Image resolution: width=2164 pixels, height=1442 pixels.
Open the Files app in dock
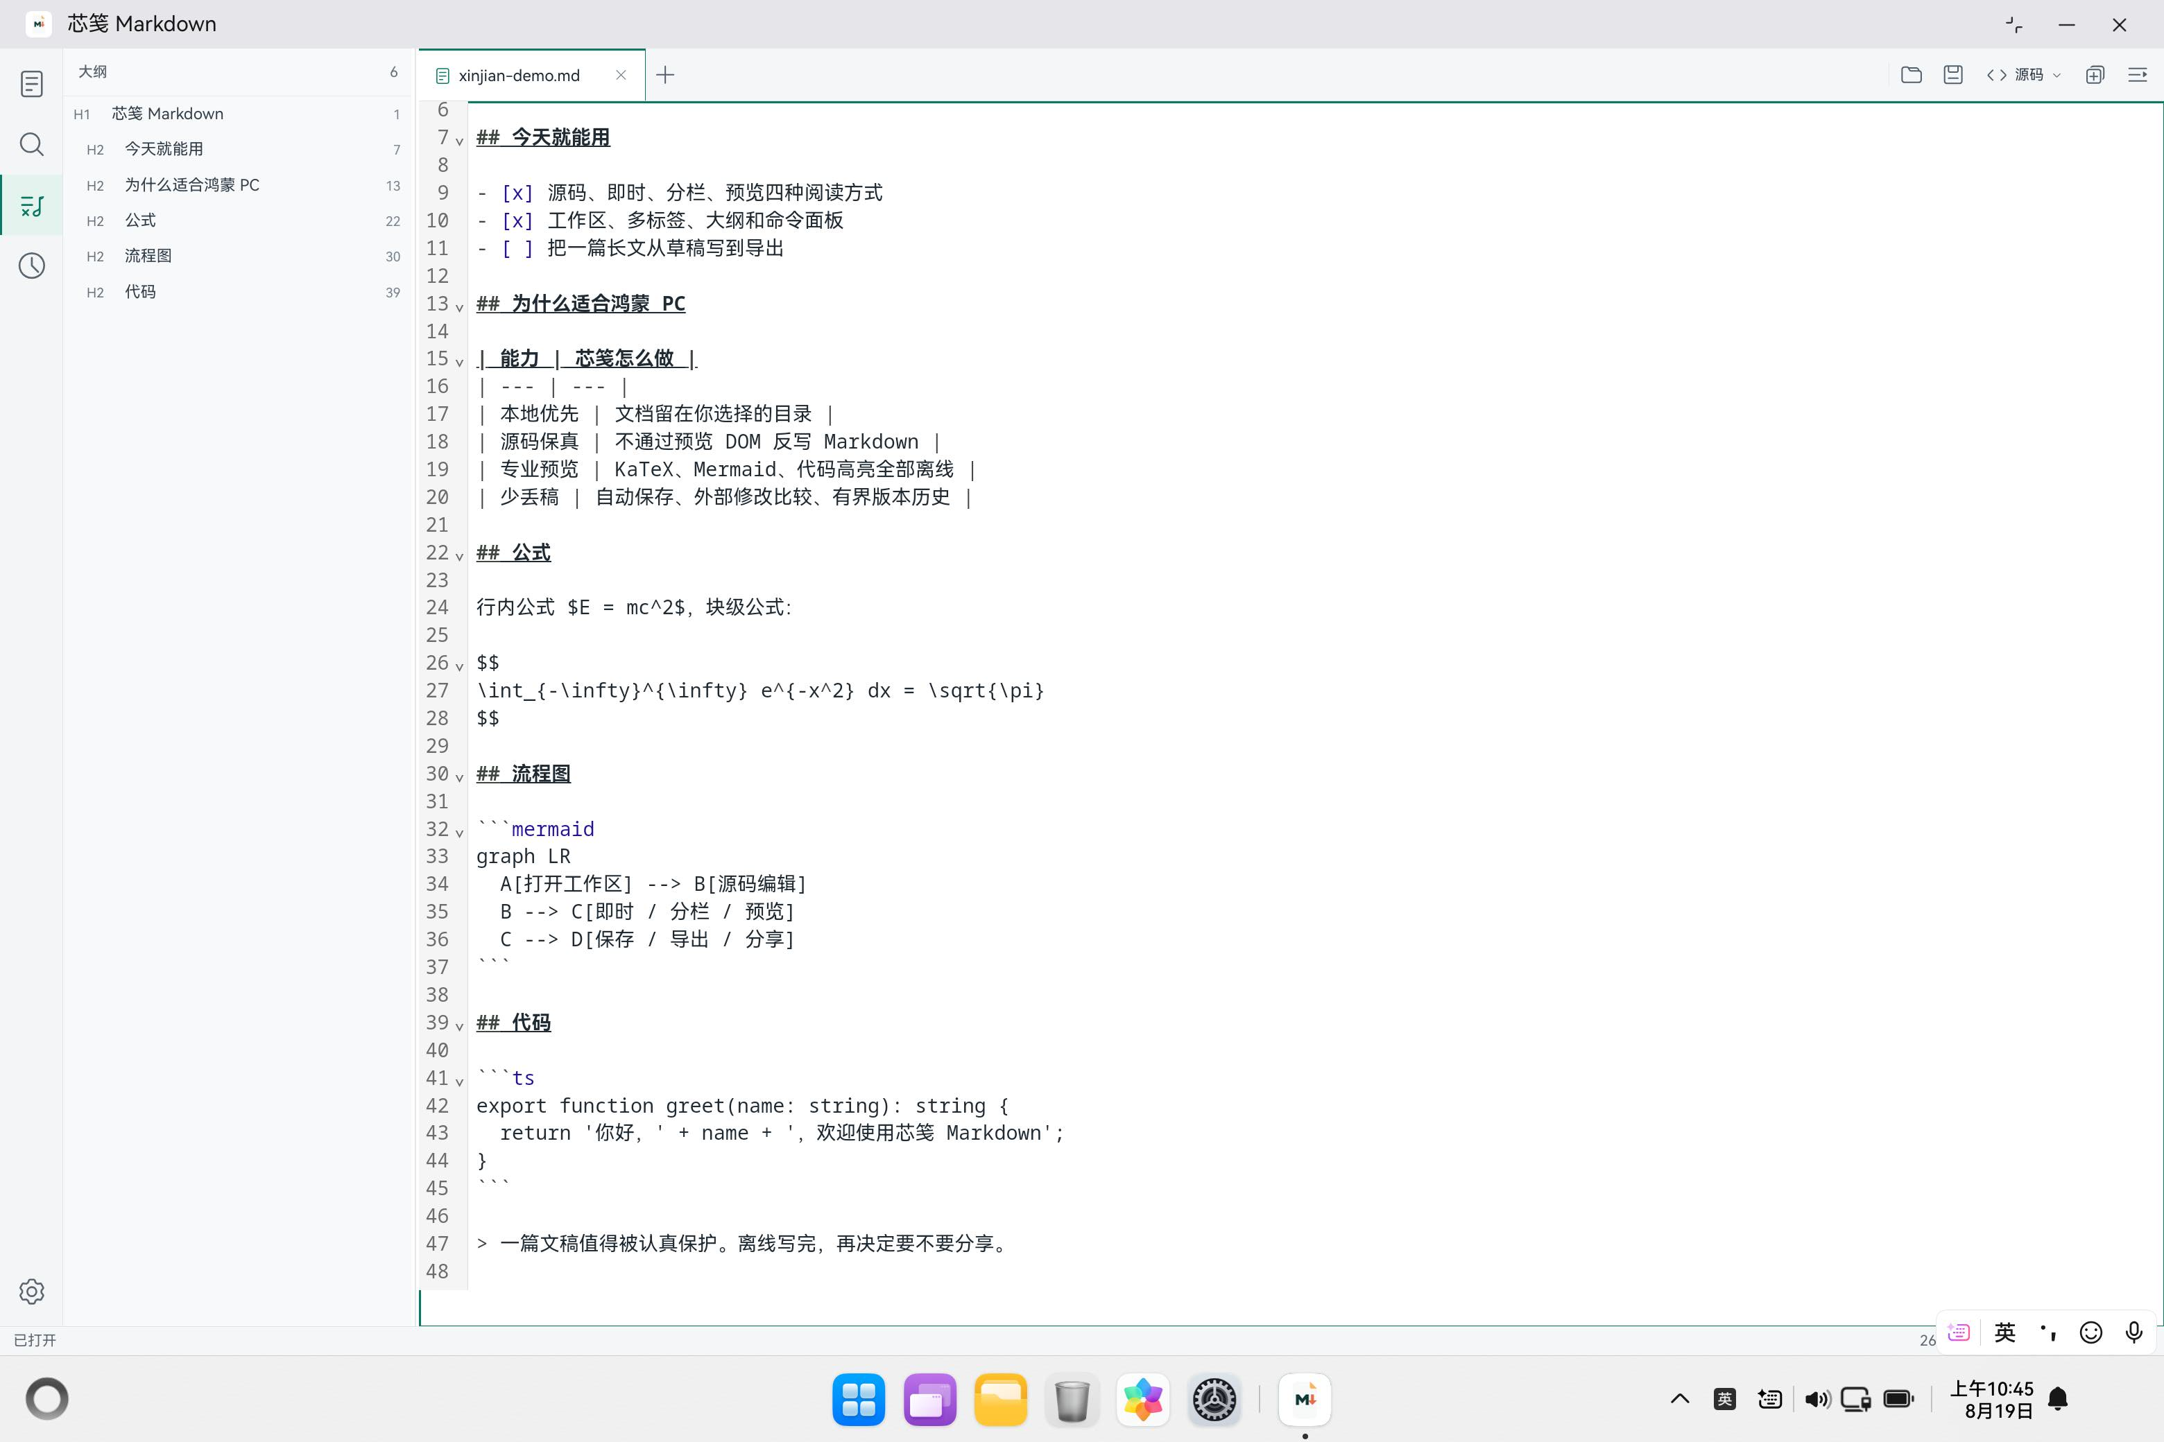tap(1000, 1399)
